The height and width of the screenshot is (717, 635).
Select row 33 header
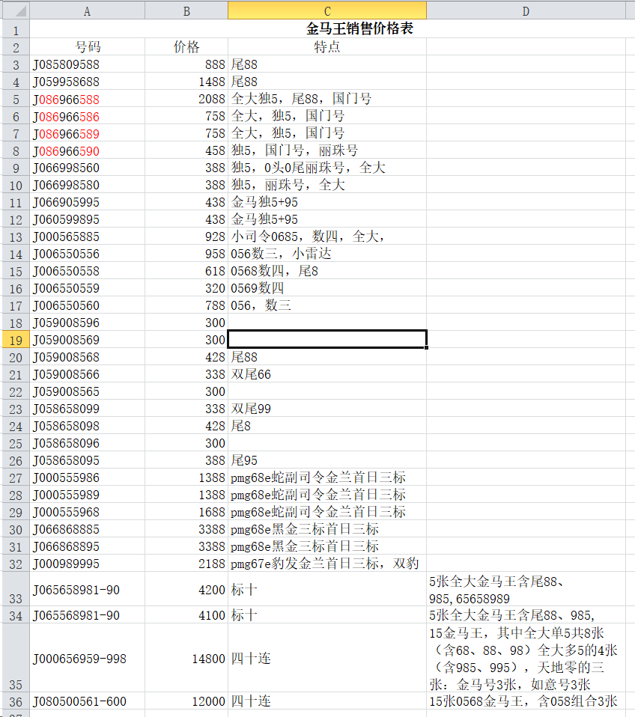16,589
